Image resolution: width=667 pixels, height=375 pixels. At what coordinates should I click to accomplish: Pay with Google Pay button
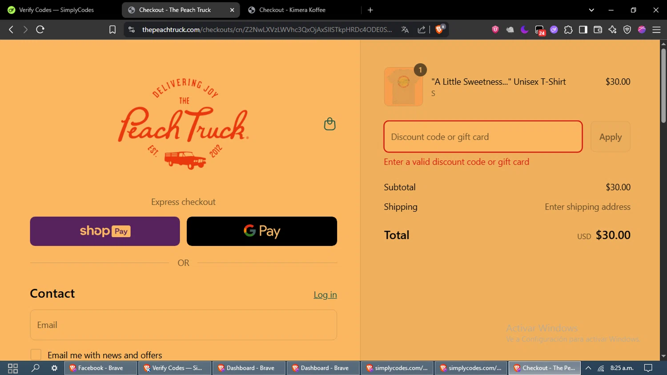coord(262,231)
